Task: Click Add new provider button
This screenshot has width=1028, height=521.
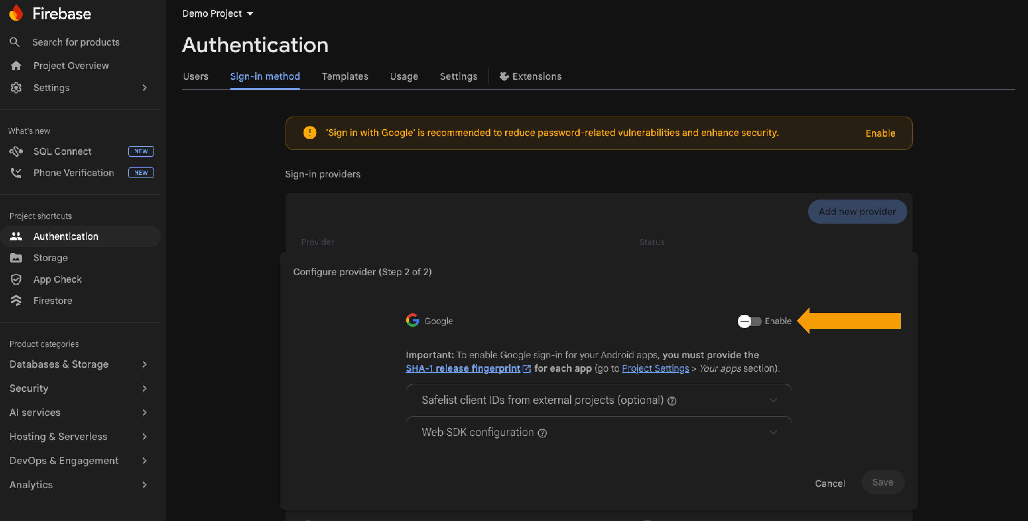Action: (x=857, y=211)
